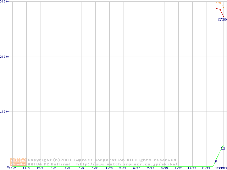This screenshot has height=170, width=227.
Task: Click the green line's 5 count label
Action: point(216,162)
